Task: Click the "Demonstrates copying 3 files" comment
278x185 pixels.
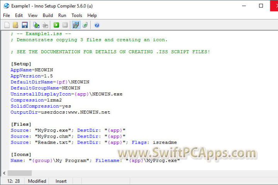Action: click(x=89, y=40)
